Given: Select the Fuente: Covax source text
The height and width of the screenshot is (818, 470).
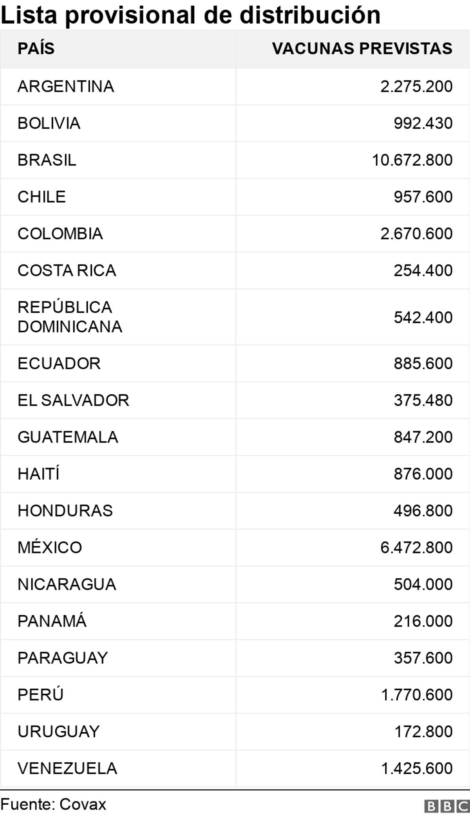Looking at the screenshot, I should click(x=53, y=804).
